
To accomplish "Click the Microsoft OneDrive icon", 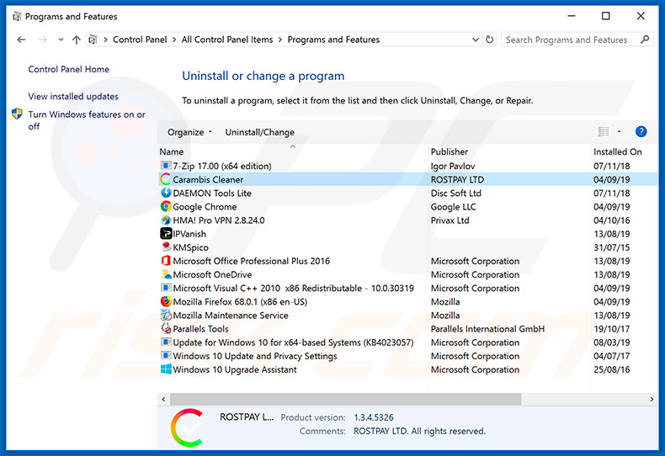I will pos(166,274).
